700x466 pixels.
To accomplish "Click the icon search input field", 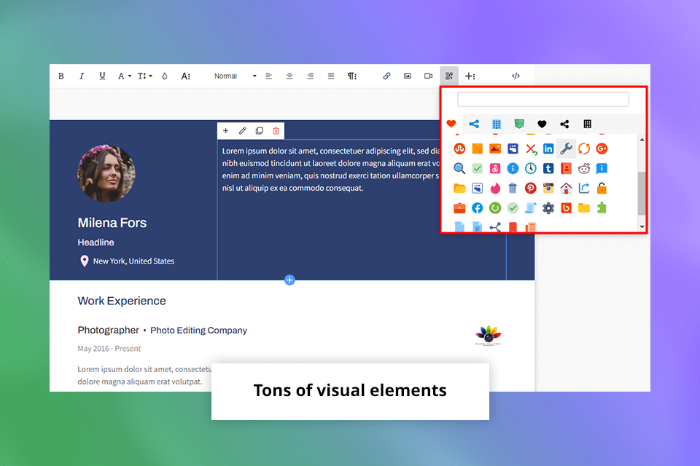I will tap(542, 99).
